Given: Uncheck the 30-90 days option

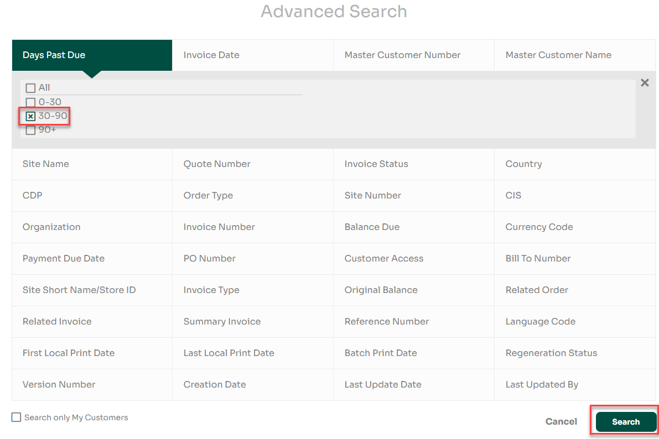Looking at the screenshot, I should click(30, 116).
